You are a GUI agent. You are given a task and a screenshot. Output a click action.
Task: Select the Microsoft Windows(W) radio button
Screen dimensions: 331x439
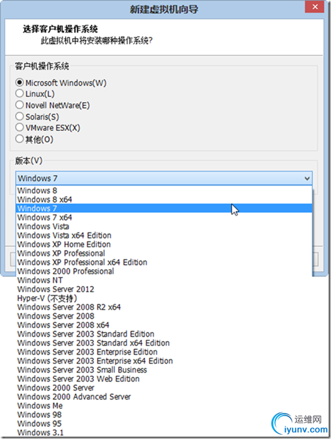(x=19, y=83)
